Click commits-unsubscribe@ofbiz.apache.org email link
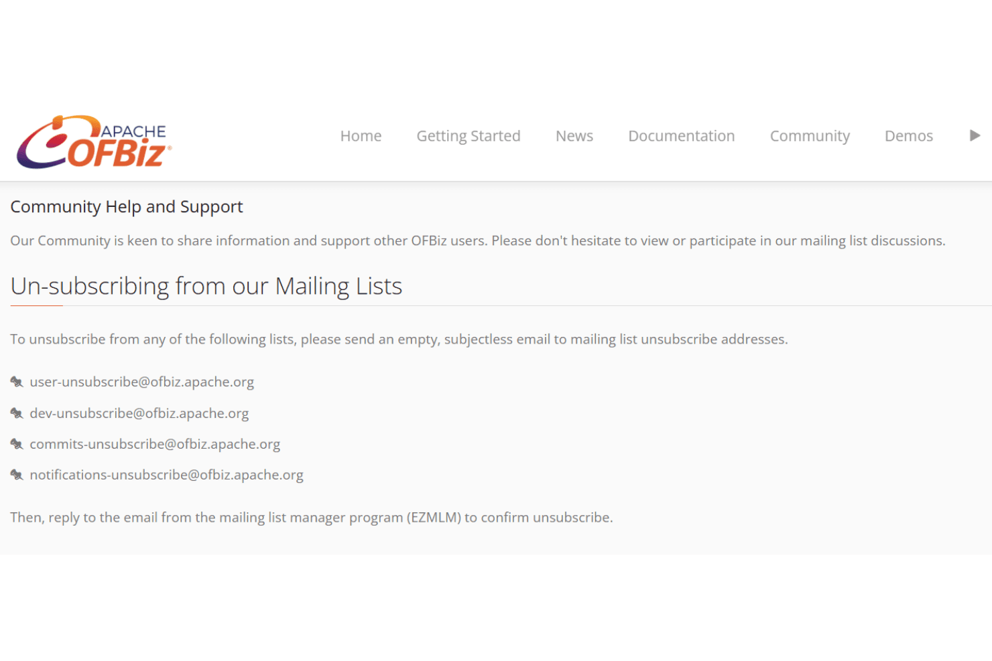992x661 pixels. pyautogui.click(x=155, y=444)
